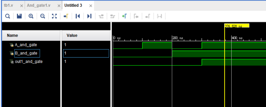Select the A_and_gate signal
The image size is (266, 107).
click(x=26, y=45)
